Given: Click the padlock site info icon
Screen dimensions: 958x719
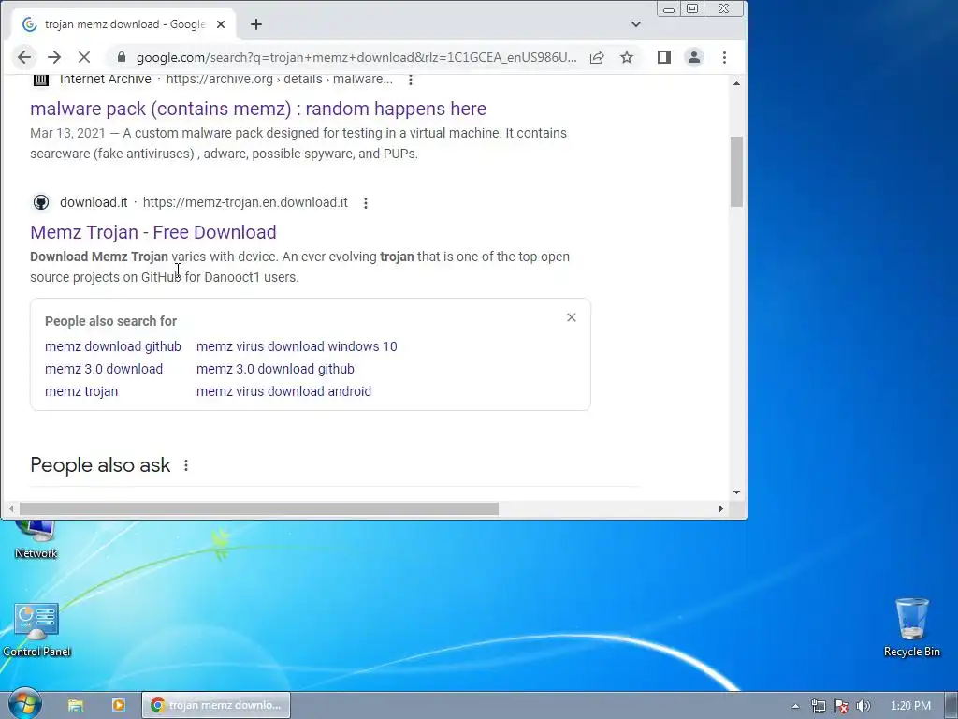Looking at the screenshot, I should 122,57.
